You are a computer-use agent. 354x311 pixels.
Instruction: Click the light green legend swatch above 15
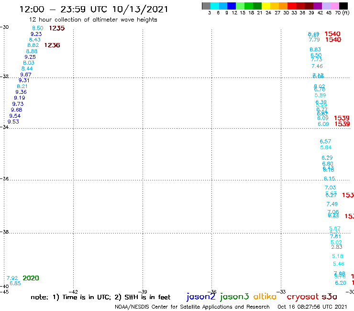(x=240, y=6)
